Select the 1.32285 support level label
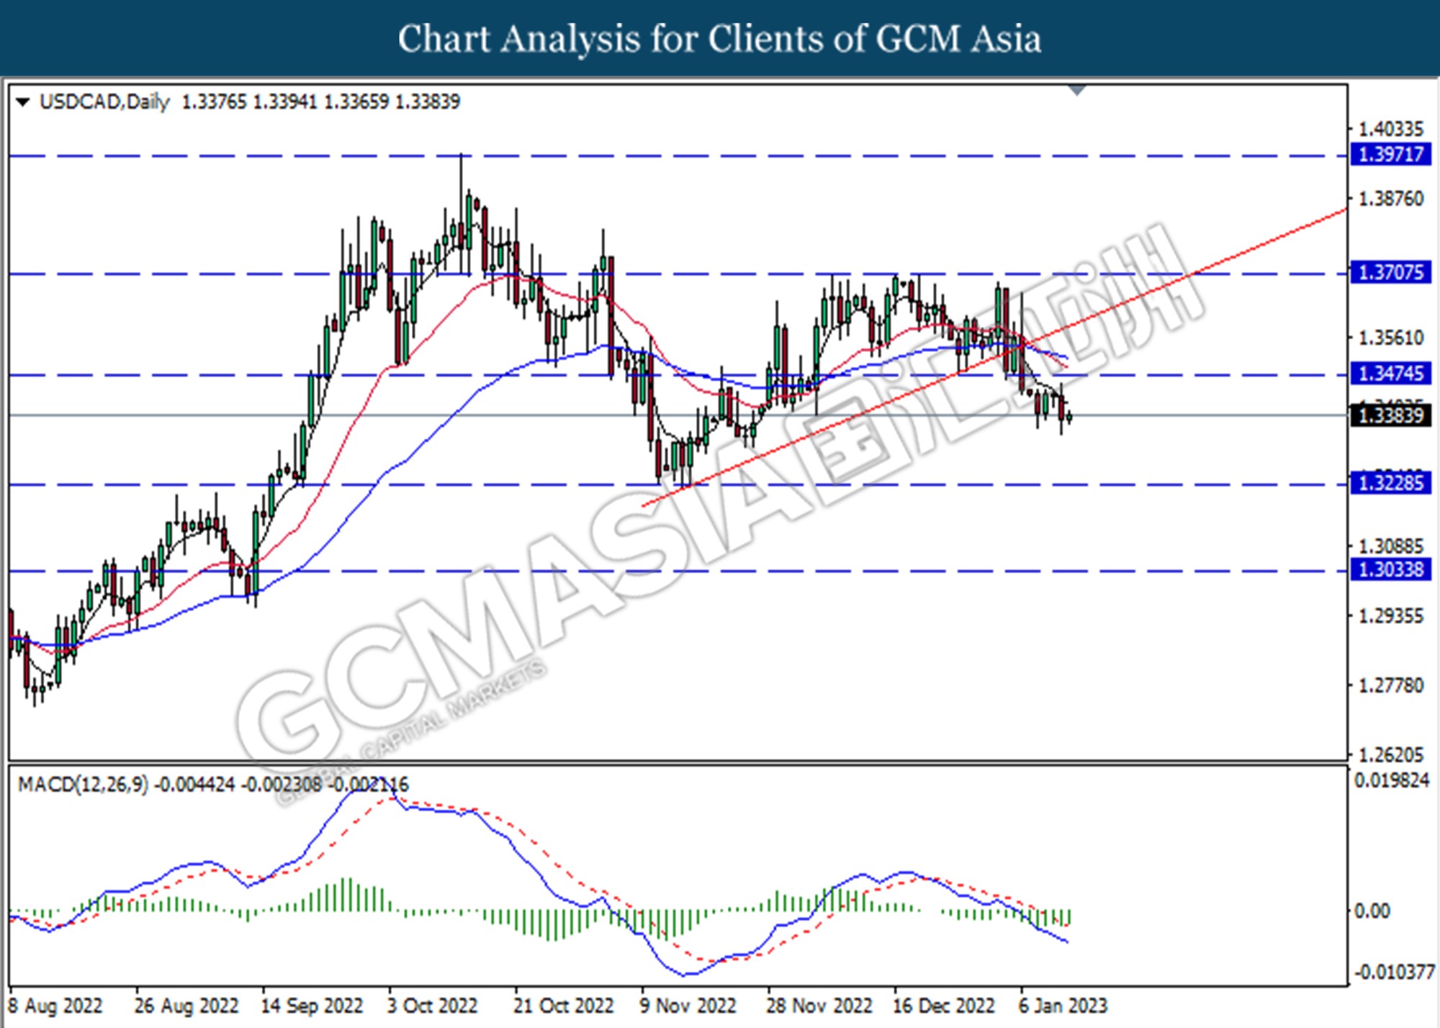The height and width of the screenshot is (1028, 1440). tap(1390, 482)
